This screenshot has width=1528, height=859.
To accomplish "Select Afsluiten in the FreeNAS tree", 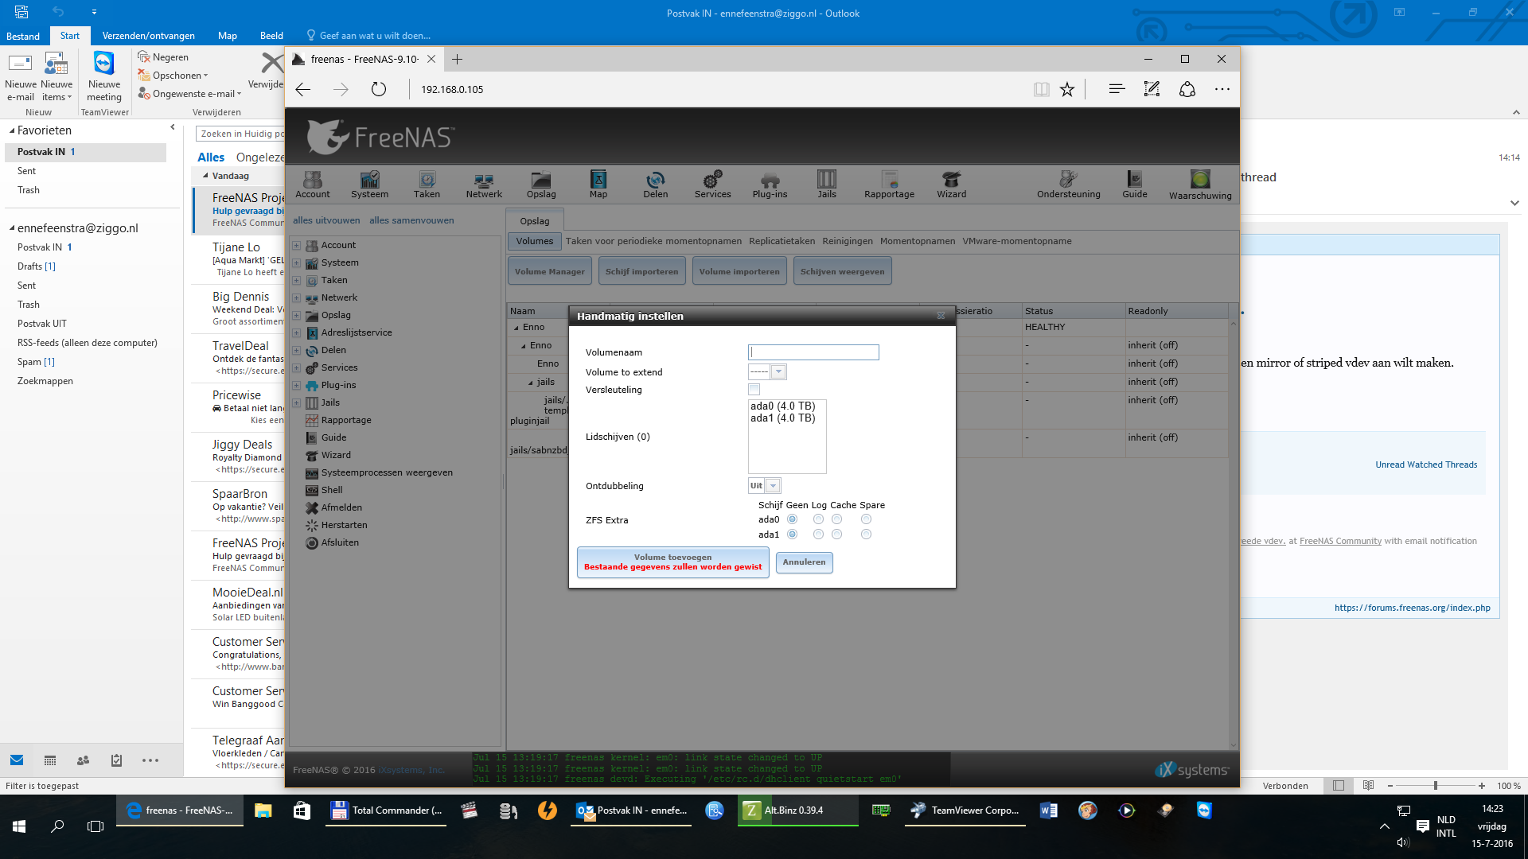I will (340, 542).
